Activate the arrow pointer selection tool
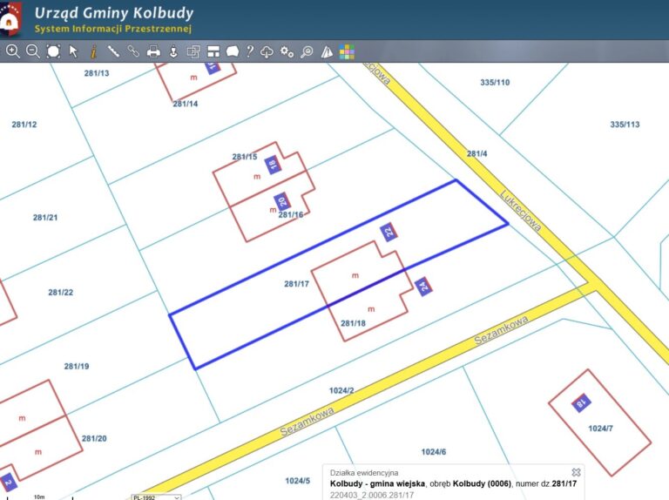This screenshot has width=669, height=500. (x=73, y=51)
